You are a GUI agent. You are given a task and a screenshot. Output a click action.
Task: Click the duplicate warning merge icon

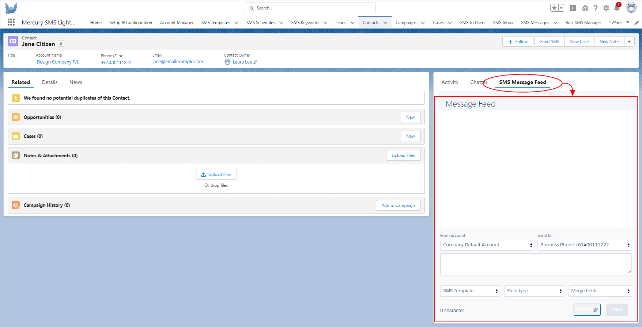pos(16,98)
